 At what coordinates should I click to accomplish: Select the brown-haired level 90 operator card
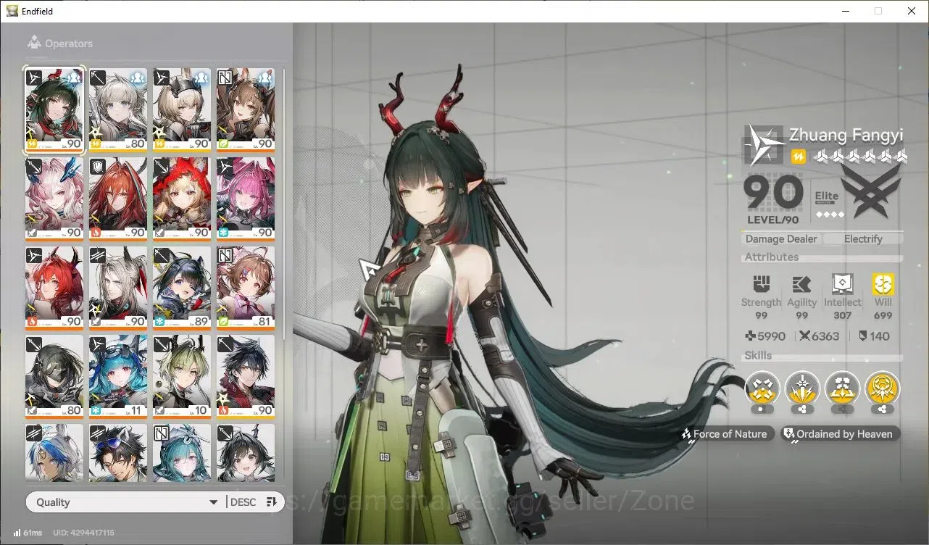tap(246, 110)
